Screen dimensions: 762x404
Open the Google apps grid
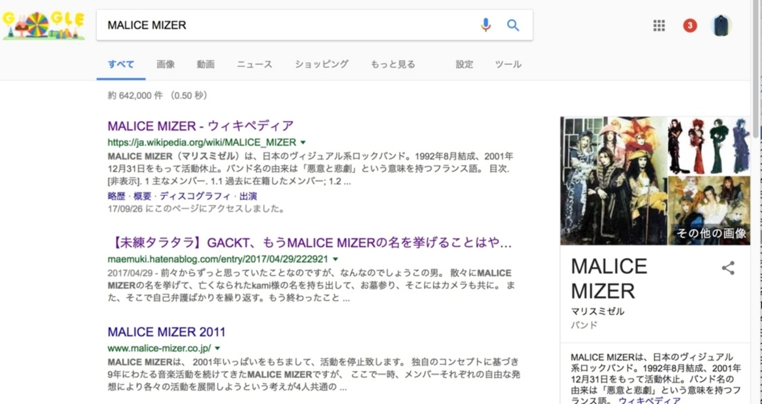[x=659, y=25]
